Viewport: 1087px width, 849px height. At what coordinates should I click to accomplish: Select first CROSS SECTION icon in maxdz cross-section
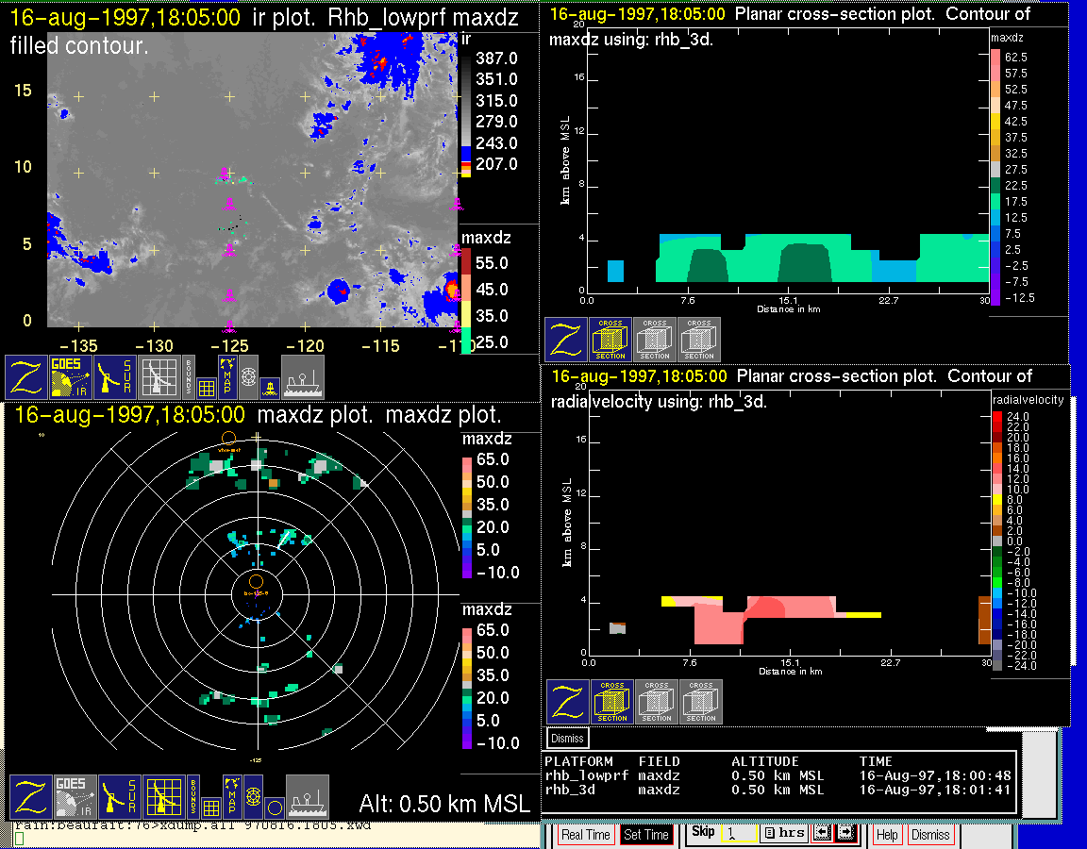point(610,340)
